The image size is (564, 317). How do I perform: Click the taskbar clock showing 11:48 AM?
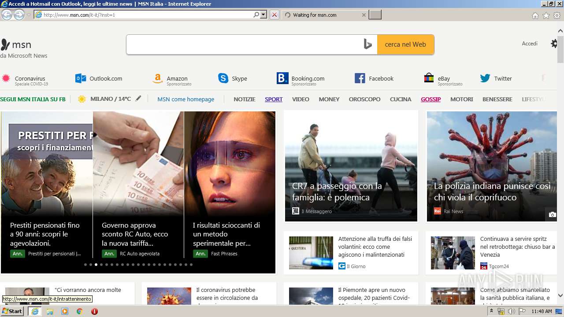[x=542, y=311]
